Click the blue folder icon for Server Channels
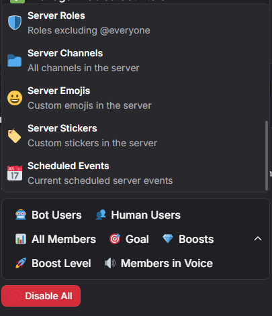The width and height of the screenshot is (272, 316). point(15,60)
